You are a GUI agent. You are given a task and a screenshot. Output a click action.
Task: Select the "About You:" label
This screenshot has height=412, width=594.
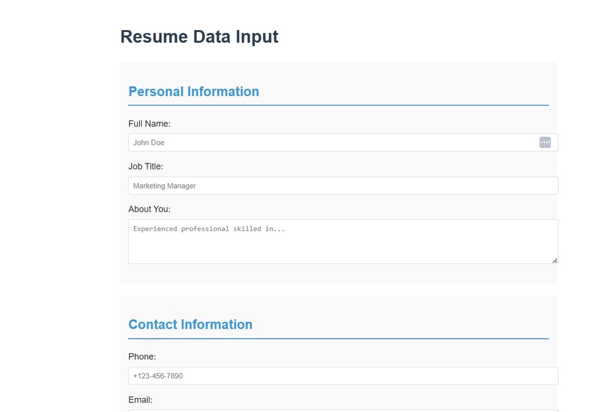click(149, 209)
